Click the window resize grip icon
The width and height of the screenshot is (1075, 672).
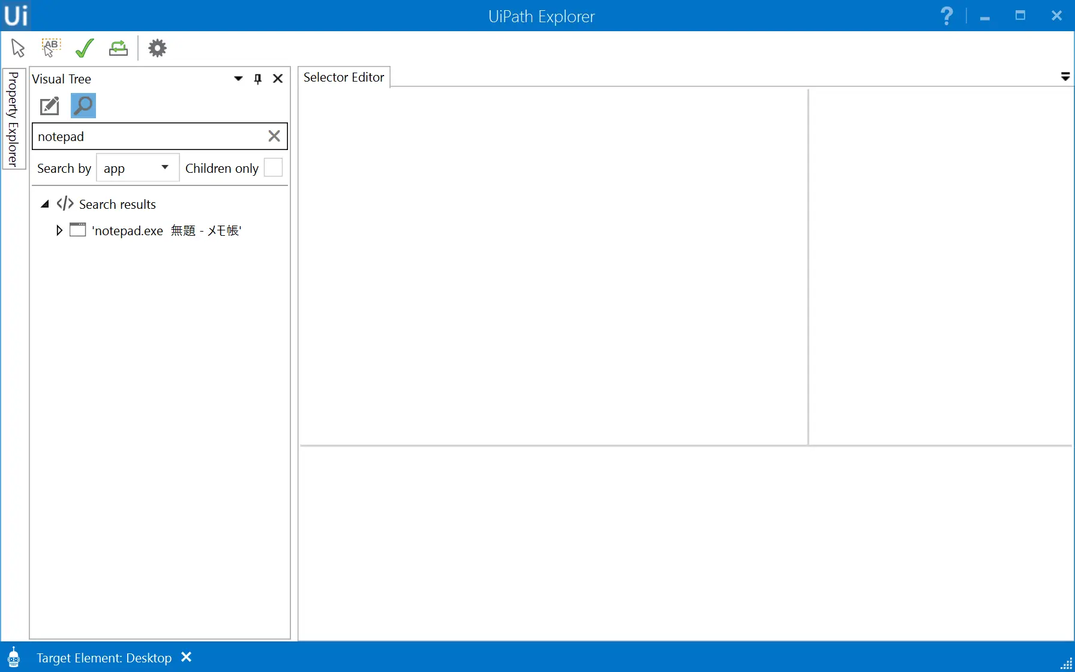point(1066,663)
